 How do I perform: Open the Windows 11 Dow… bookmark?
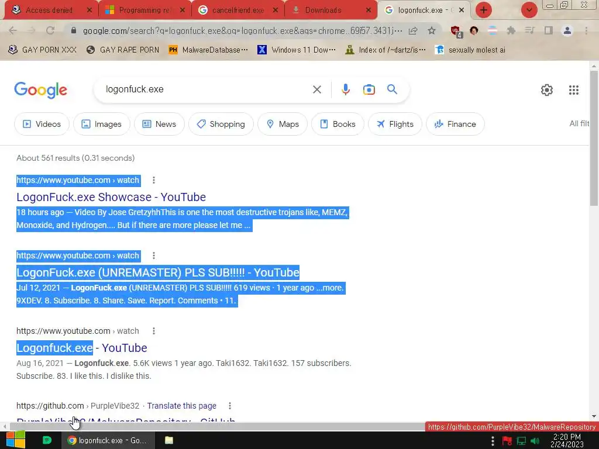pos(297,50)
